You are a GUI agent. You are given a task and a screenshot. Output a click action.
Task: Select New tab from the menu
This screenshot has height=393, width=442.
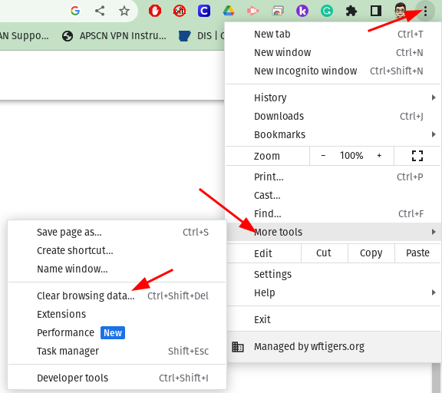click(333, 34)
